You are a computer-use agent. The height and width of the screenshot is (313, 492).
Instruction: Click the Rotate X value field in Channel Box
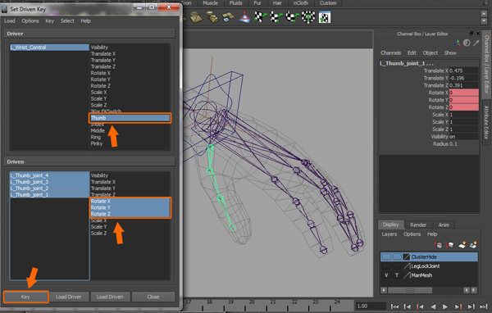tap(463, 93)
